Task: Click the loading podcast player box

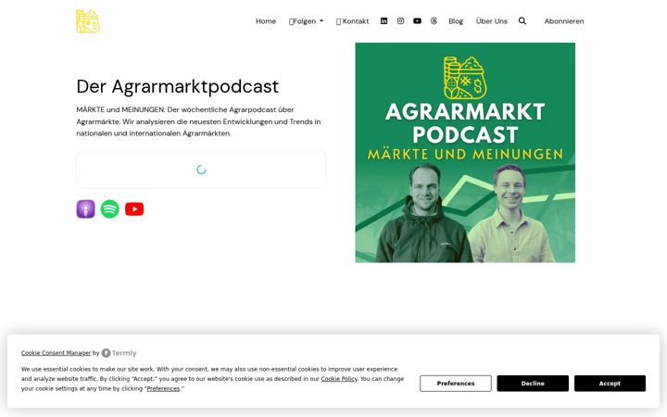Action: (x=201, y=170)
